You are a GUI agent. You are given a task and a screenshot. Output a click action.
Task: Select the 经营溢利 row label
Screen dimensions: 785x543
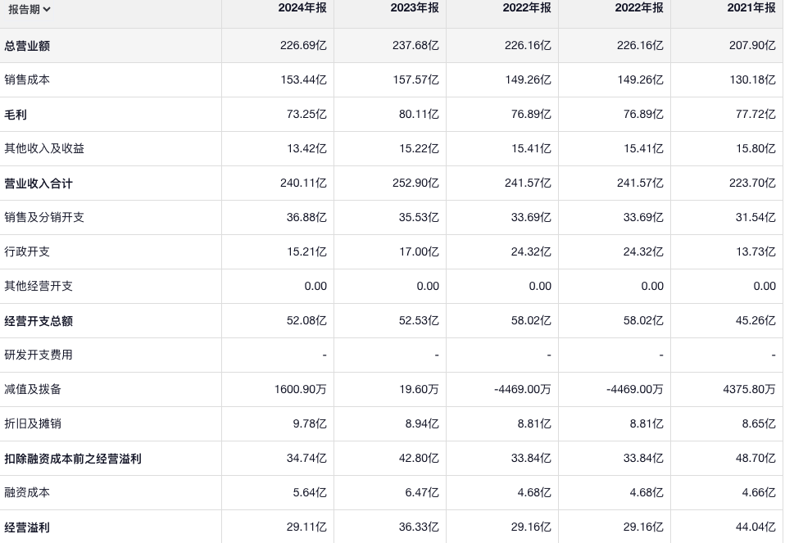coord(27,527)
